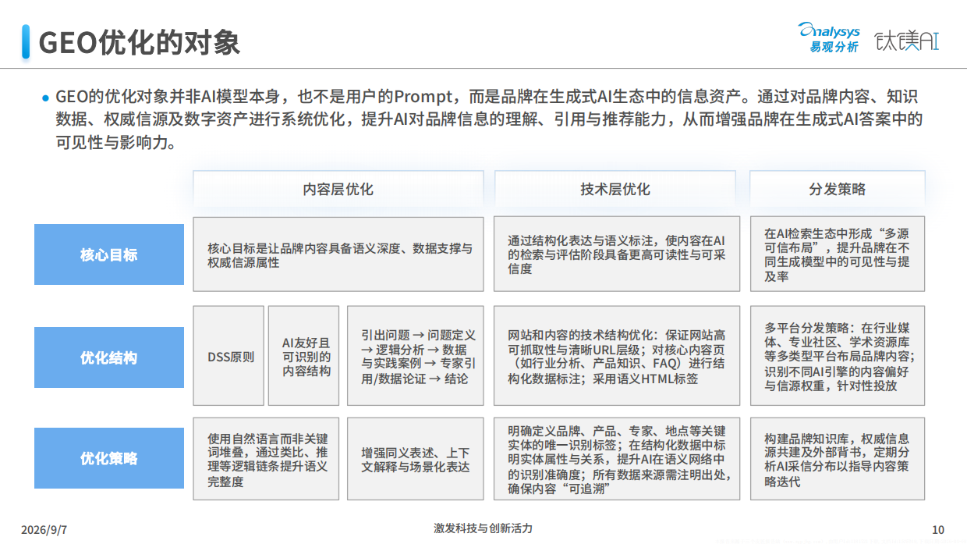Viewport: 967px width, 544px height.
Task: Click the slide title GEO优化的对象
Action: coord(140,42)
